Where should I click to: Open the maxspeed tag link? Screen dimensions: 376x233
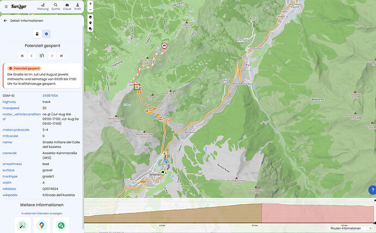coord(11,108)
